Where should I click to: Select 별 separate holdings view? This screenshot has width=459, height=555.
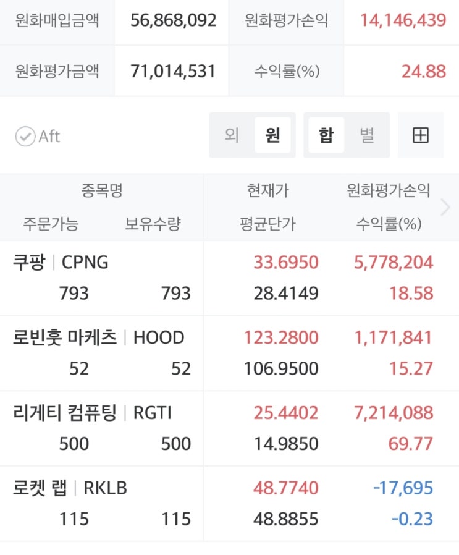click(366, 135)
